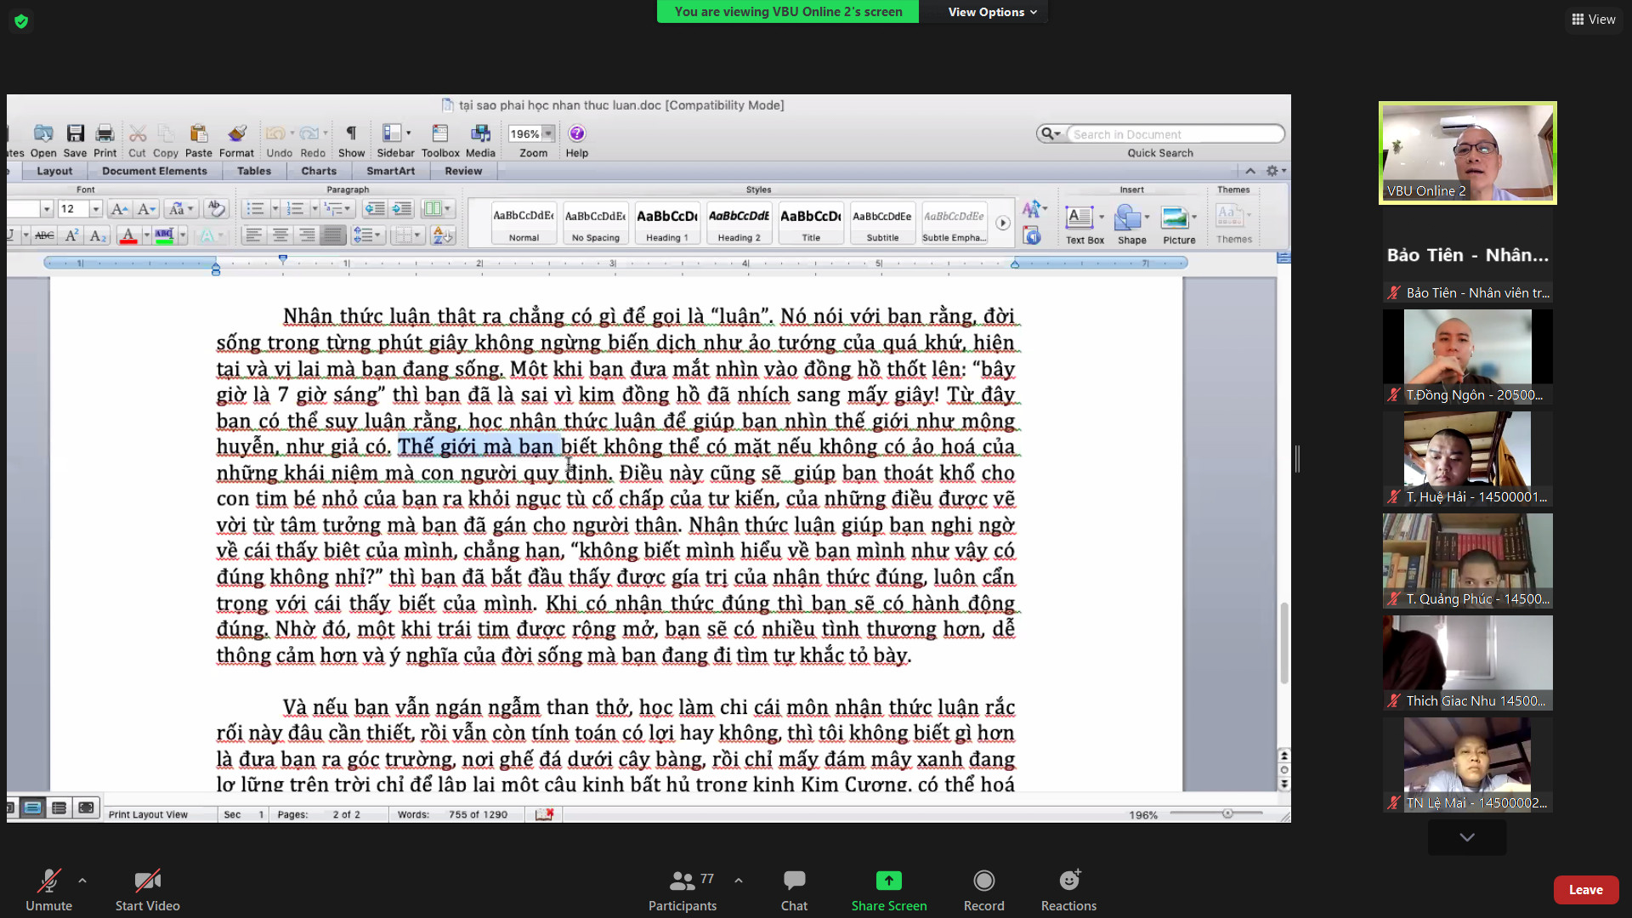Switch to the Tables tab

click(x=254, y=171)
